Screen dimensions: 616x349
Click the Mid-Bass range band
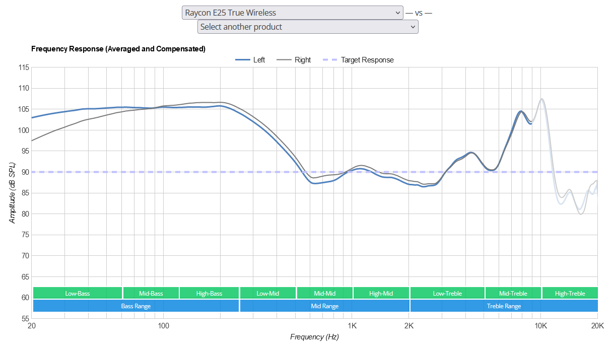(x=151, y=293)
